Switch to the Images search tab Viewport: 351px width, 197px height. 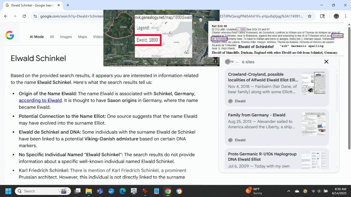pos(66,37)
